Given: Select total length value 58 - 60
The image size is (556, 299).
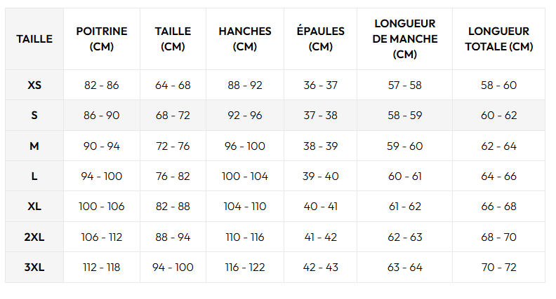Looking at the screenshot, I should click(498, 85).
